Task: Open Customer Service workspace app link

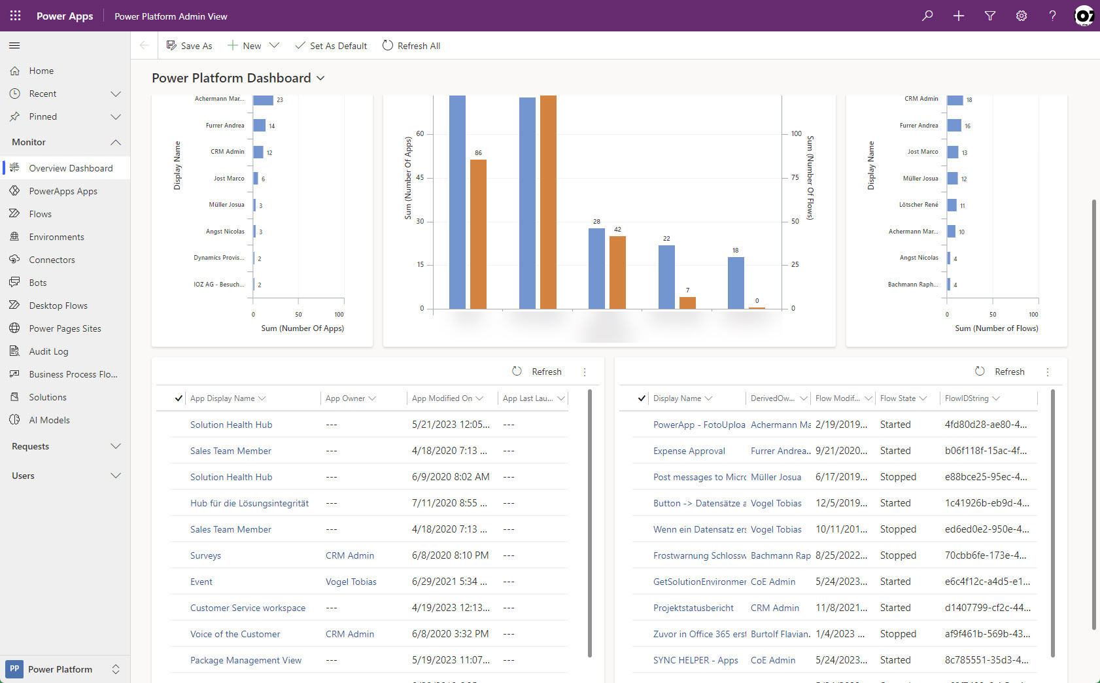Action: tap(248, 608)
